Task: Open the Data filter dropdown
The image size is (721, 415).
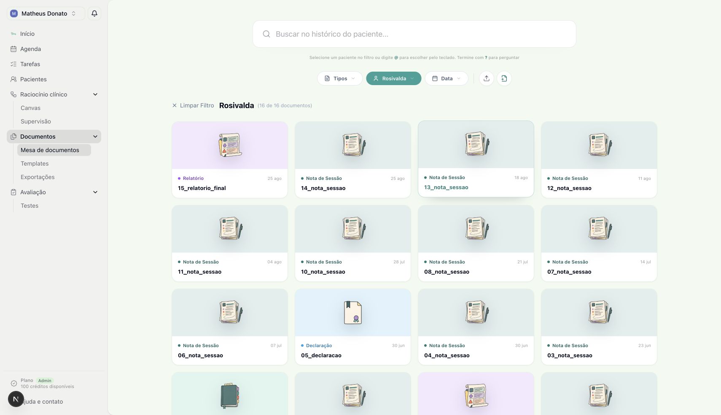Action: click(447, 78)
